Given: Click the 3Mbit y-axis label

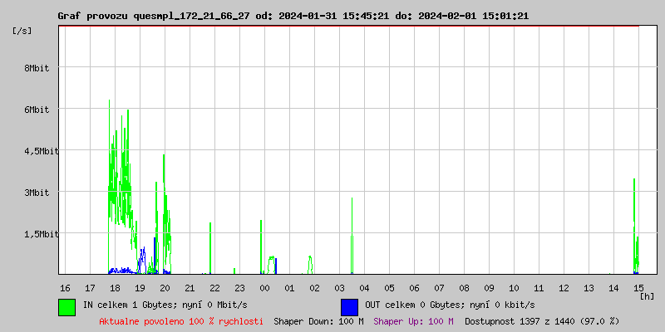Looking at the screenshot, I should click(37, 193).
